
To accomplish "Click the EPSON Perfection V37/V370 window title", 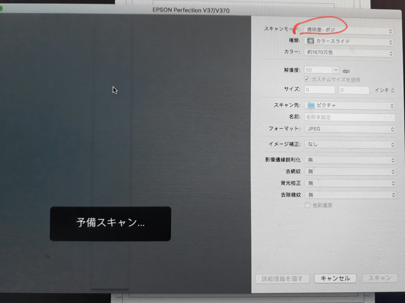I will tap(191, 10).
